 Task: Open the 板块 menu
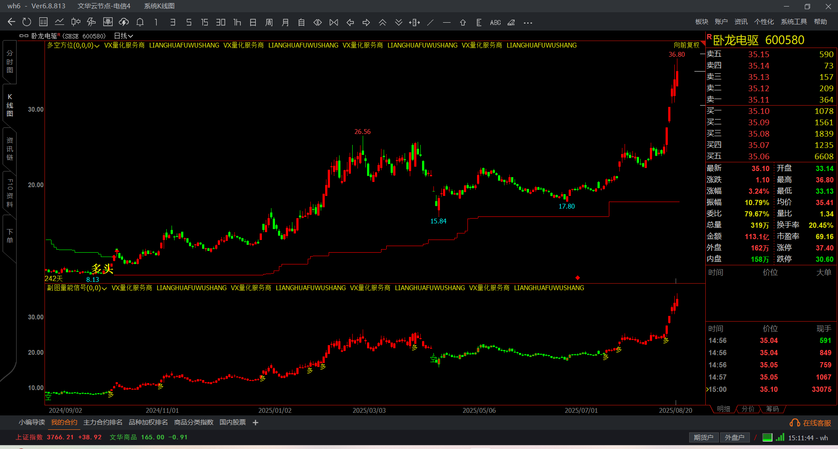click(702, 22)
